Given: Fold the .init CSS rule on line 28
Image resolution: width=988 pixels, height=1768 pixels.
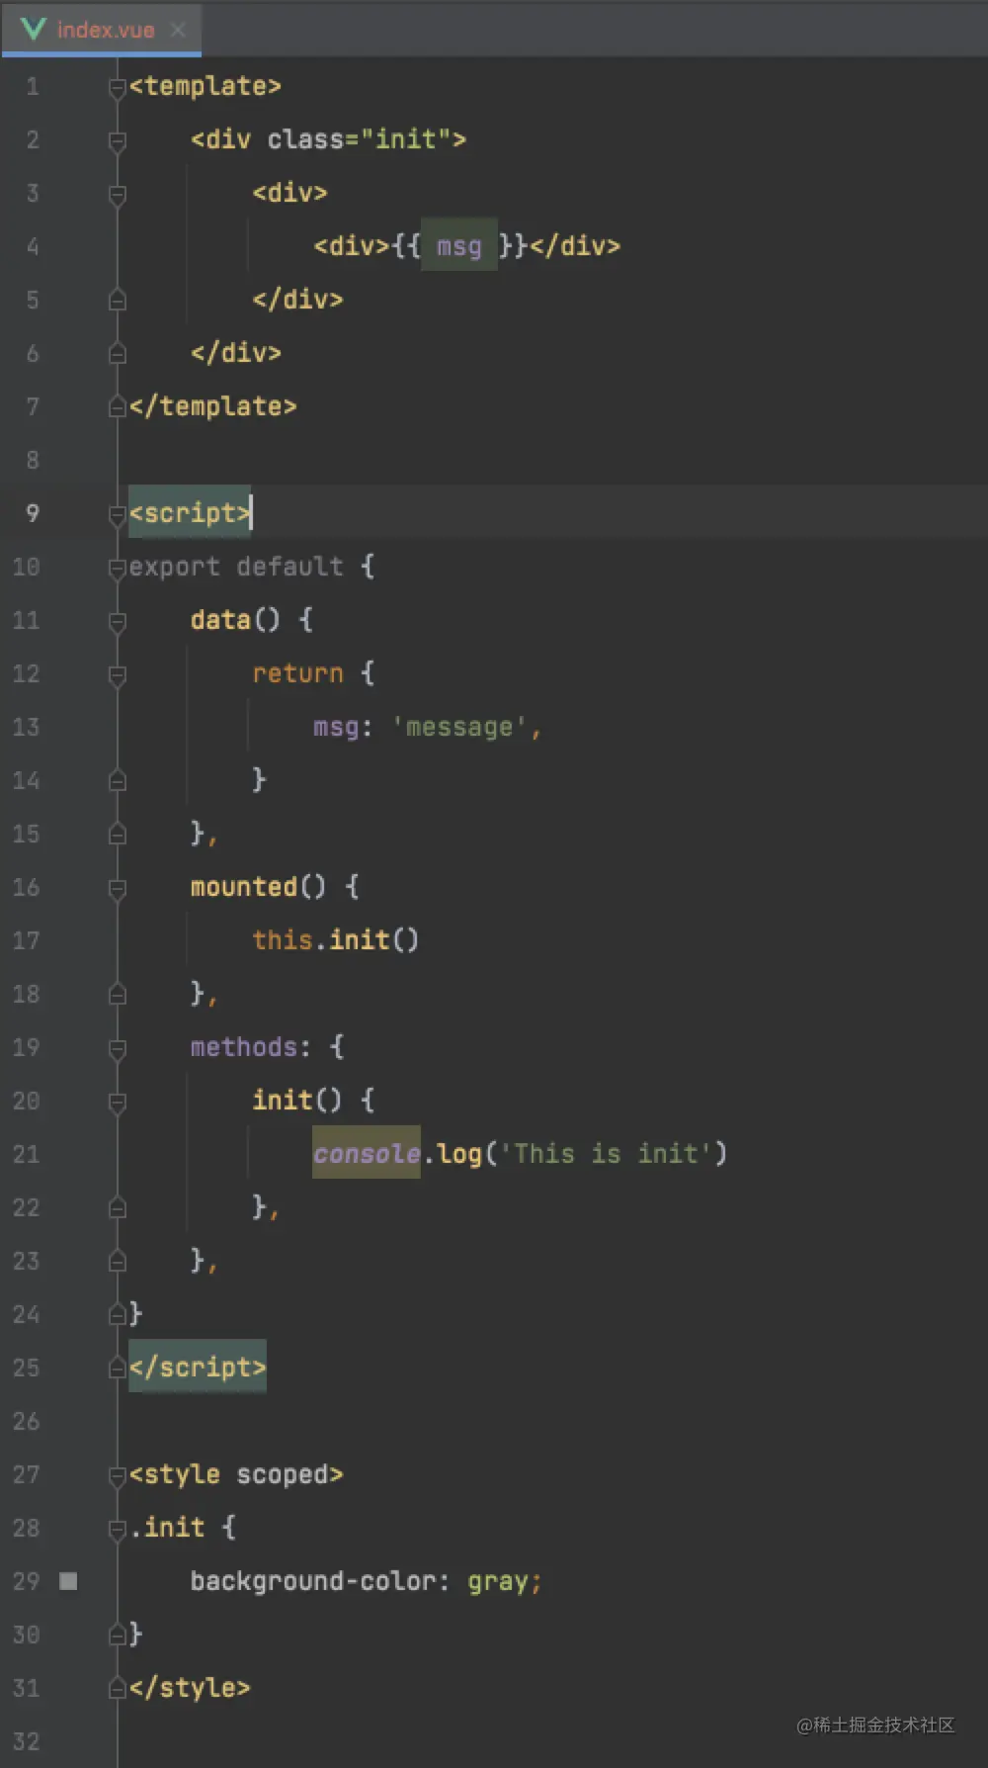Looking at the screenshot, I should 118,1529.
